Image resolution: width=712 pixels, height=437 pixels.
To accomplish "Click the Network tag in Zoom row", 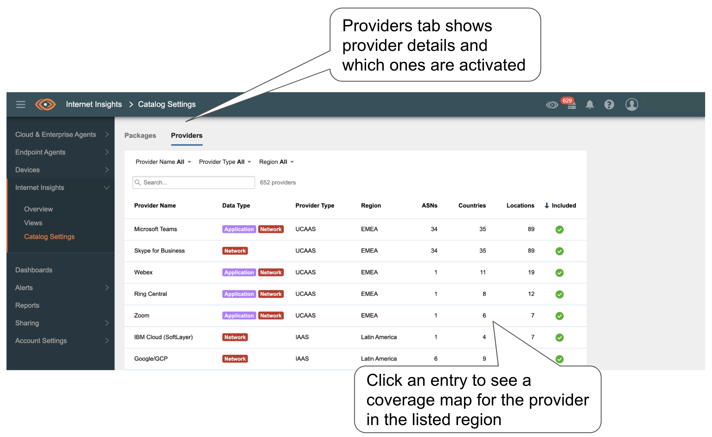I will pyautogui.click(x=271, y=316).
